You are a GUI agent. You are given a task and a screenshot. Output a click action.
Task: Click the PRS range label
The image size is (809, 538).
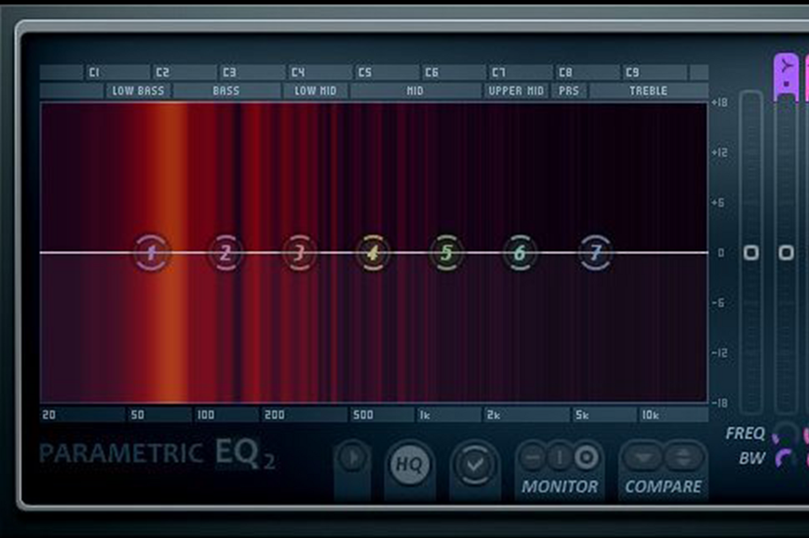click(x=569, y=91)
